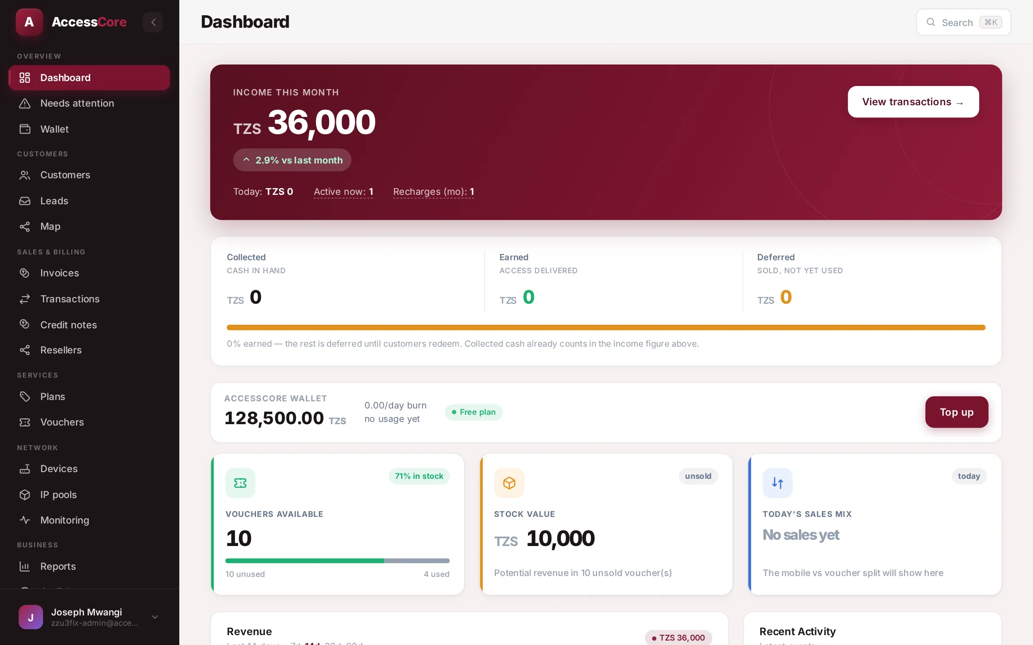Open Resellers via its icon
The height and width of the screenshot is (645, 1033).
pos(25,350)
